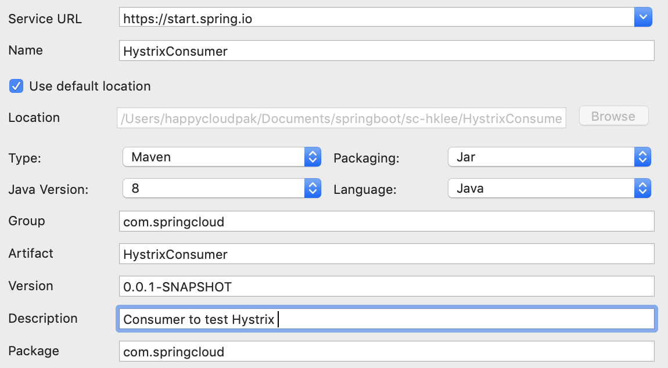The image size is (668, 368).
Task: Click the Type: label
Action: click(25, 158)
